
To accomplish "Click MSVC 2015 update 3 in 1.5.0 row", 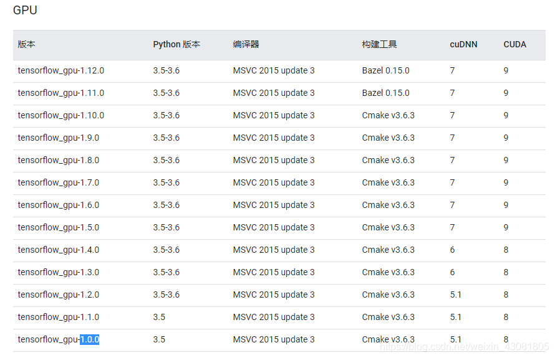I will [274, 228].
